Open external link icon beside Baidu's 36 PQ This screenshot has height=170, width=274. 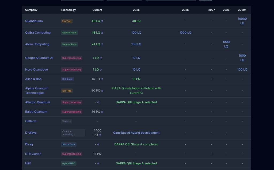(102, 112)
